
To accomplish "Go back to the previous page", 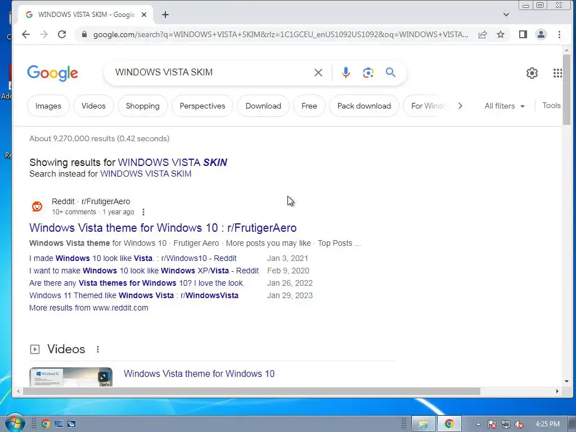I will [26, 34].
